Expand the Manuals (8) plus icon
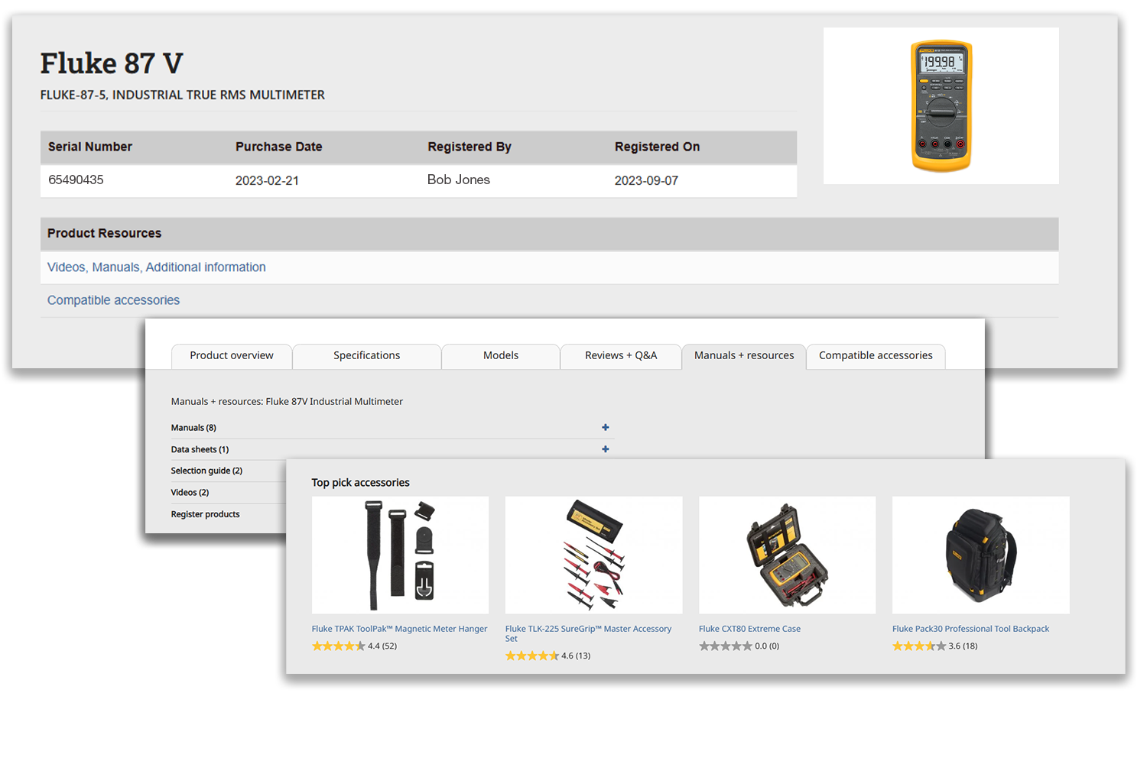This screenshot has width=1147, height=764. 605,428
